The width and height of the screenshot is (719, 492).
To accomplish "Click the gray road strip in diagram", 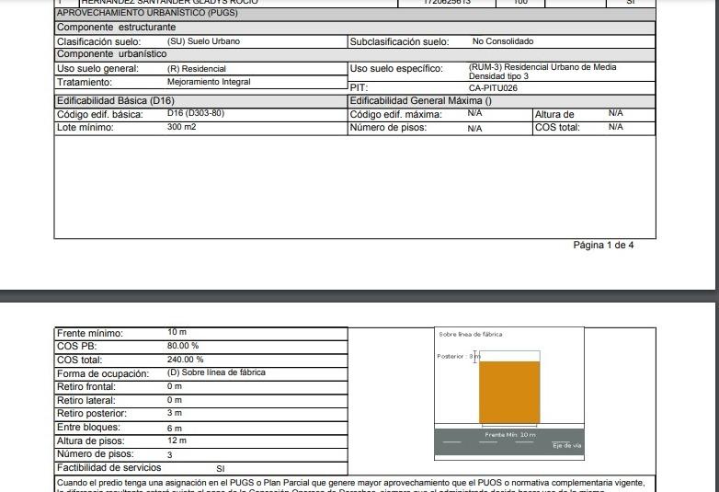I will tap(509, 441).
